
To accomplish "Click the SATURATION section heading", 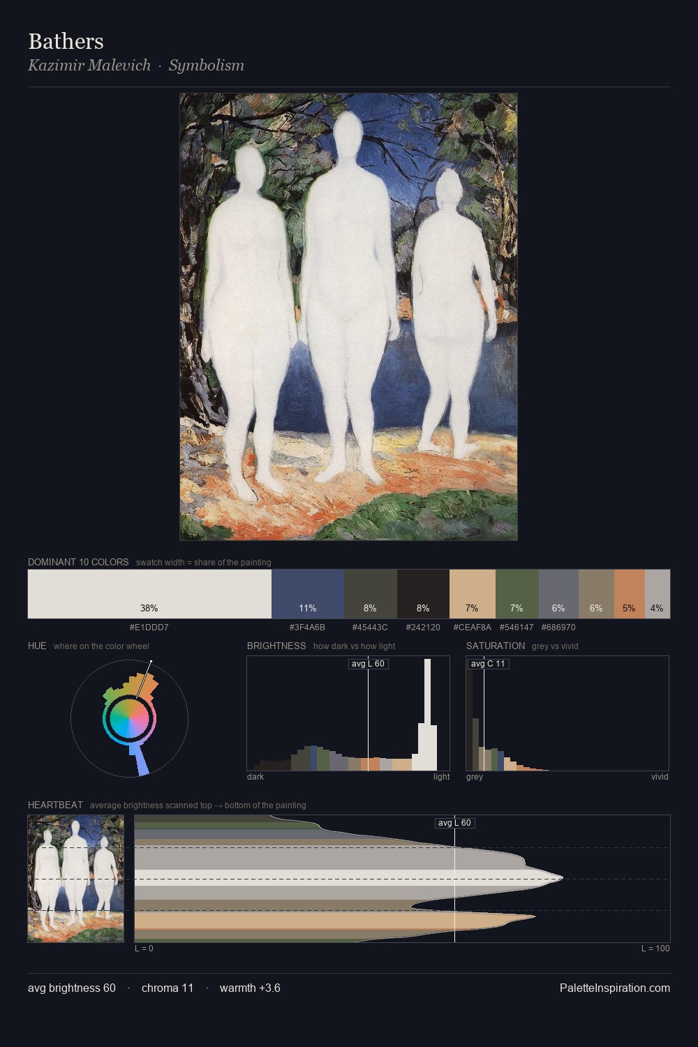I will coord(496,646).
